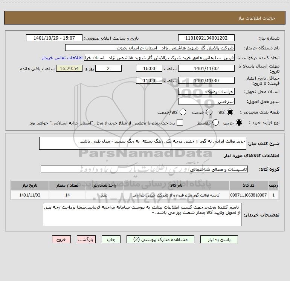This screenshot has height=281, width=290.
Task: Click the general description text box
Action: pos(143,143)
